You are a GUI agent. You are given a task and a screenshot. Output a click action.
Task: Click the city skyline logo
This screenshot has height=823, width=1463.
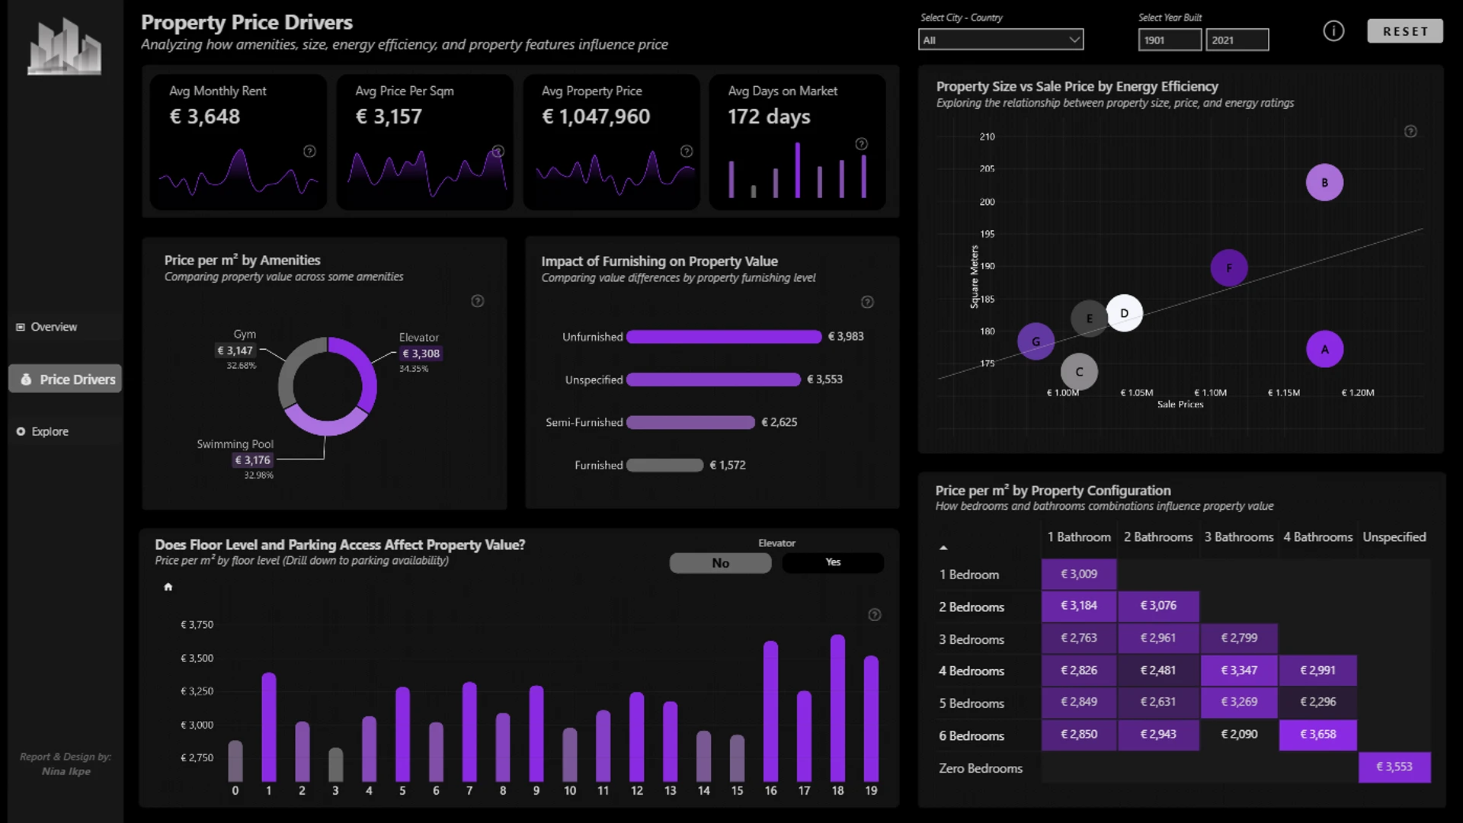[x=65, y=47]
